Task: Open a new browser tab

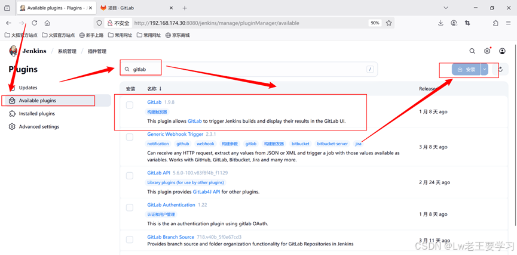Action: pos(185,8)
